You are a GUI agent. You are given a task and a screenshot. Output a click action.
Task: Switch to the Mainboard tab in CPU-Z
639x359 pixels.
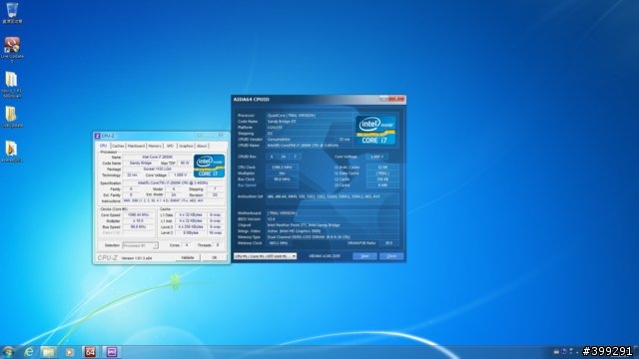(136, 146)
